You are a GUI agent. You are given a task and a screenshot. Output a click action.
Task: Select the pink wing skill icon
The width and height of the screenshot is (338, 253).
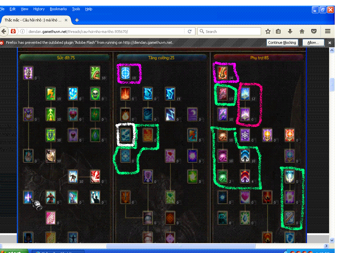pyautogui.click(x=51, y=218)
